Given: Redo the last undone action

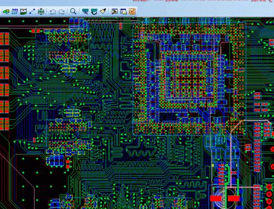Looking at the screenshot, I should [x=61, y=12].
